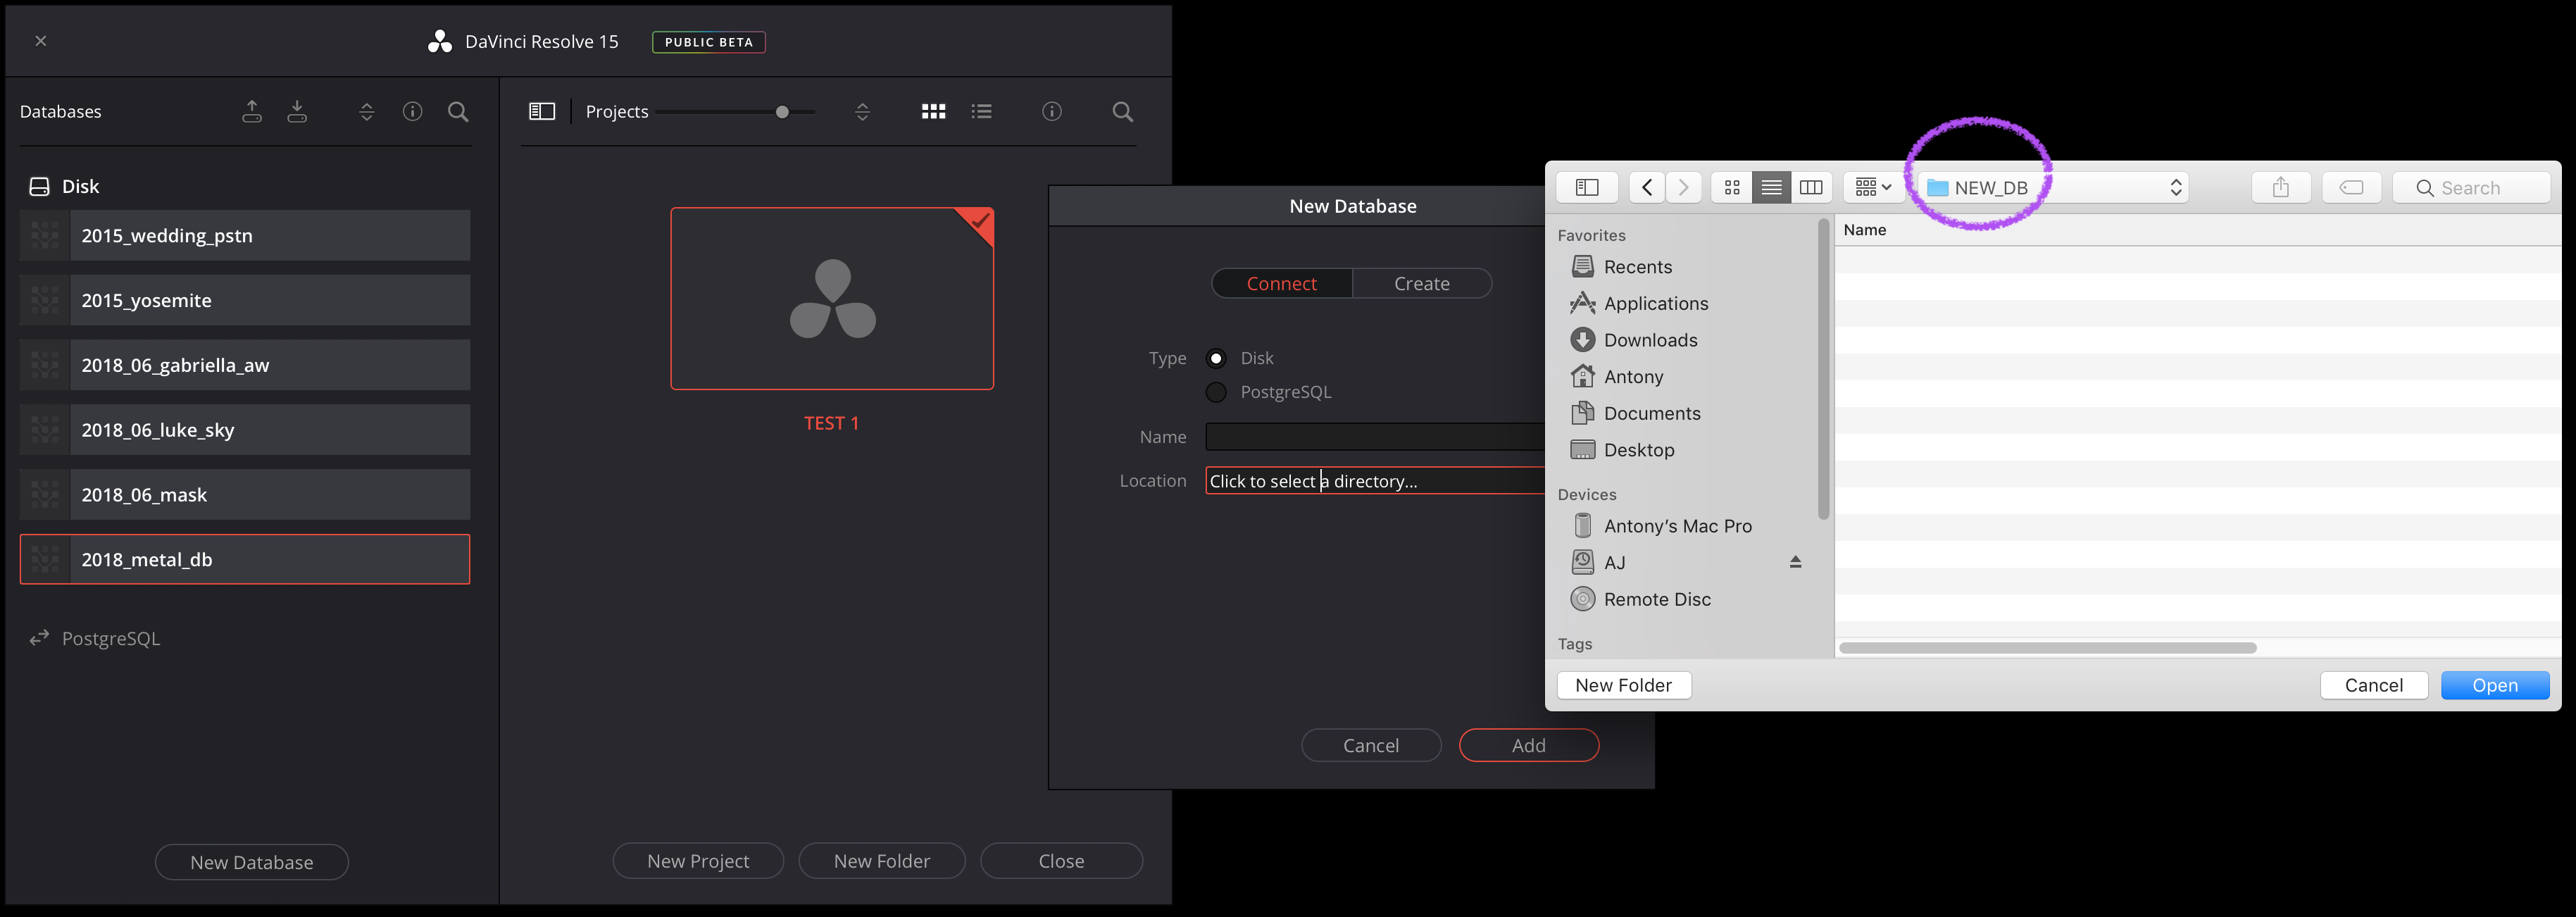Select database 2018_metal_db
2576x917 pixels.
245,559
